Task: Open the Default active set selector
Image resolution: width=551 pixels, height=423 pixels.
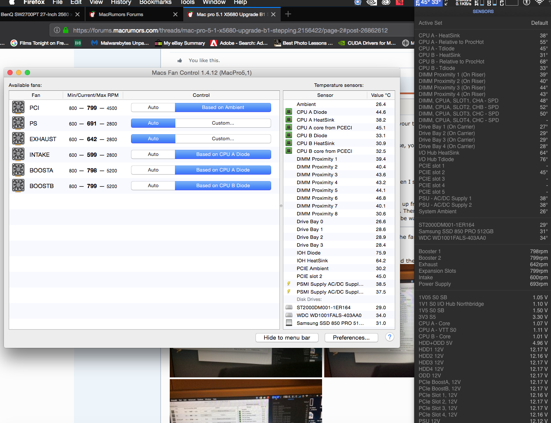Action: click(539, 23)
